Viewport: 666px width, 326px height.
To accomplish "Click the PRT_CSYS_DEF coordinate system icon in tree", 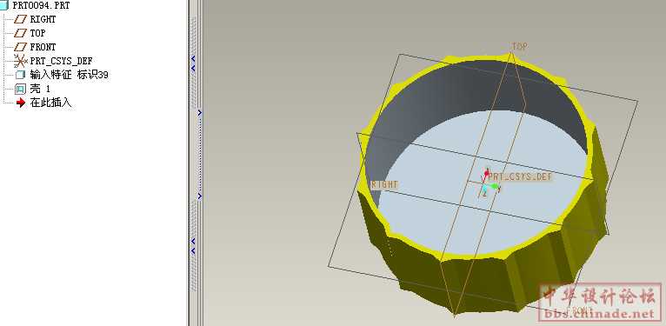I will [x=20, y=61].
